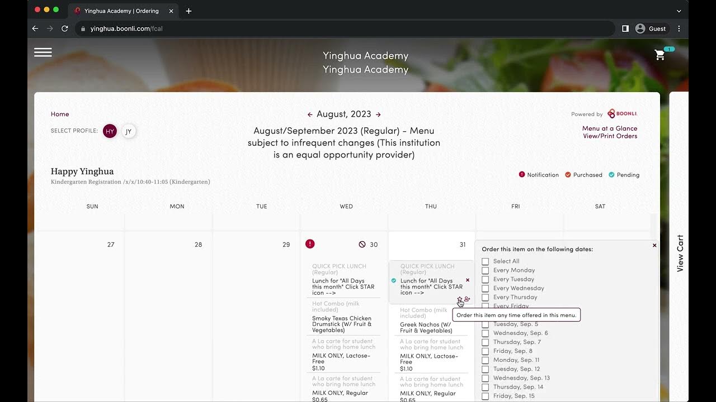Reload the browser page
716x402 pixels.
point(65,28)
